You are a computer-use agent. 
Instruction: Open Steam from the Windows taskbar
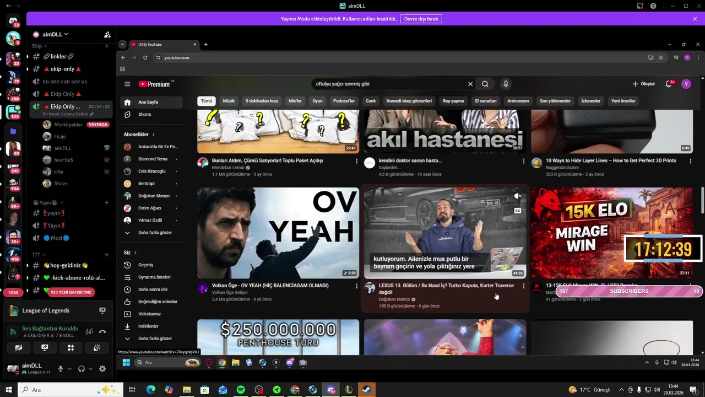pyautogui.click(x=366, y=390)
